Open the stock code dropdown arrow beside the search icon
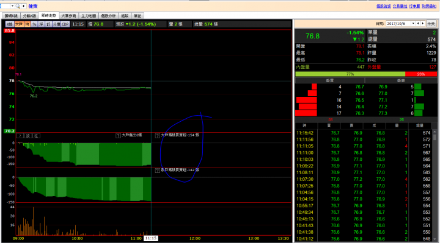The height and width of the screenshot is (243, 440). click(x=12, y=6)
